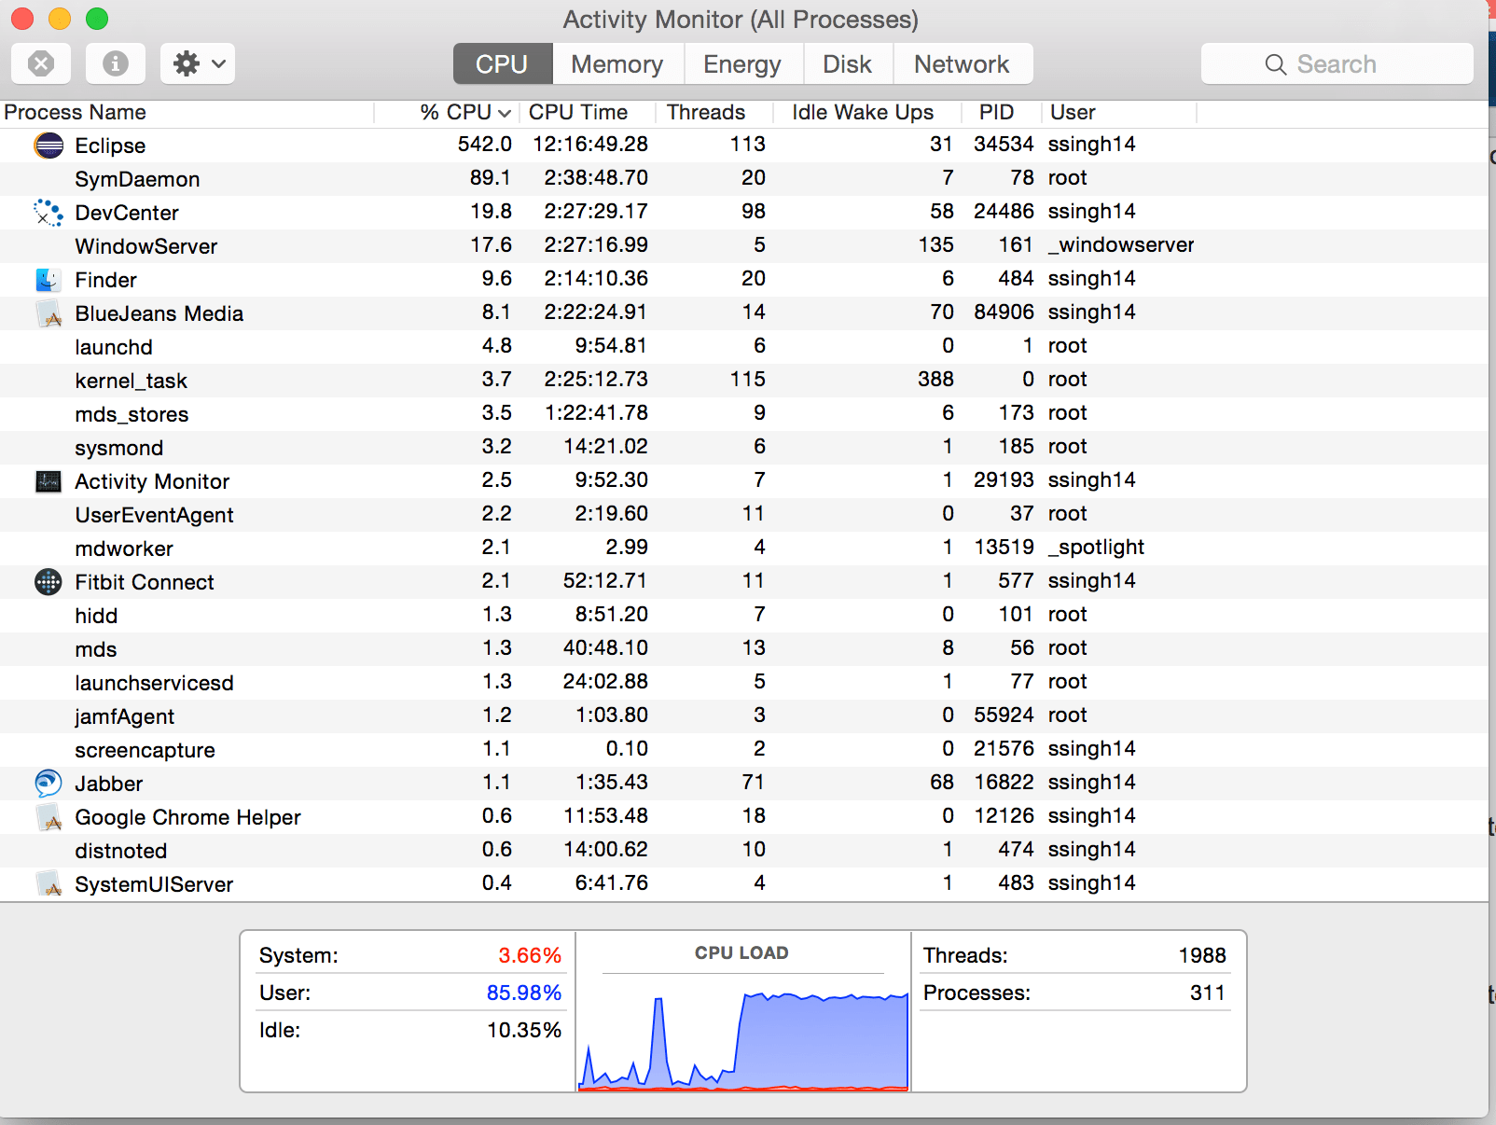
Task: Click the window title Activity Monitor
Action: (741, 20)
